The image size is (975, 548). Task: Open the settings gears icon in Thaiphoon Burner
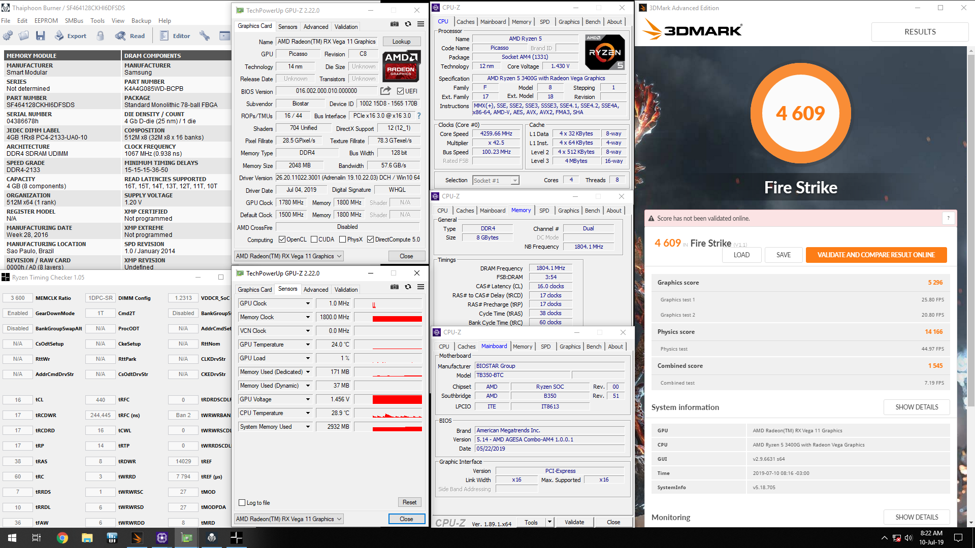(x=8, y=36)
